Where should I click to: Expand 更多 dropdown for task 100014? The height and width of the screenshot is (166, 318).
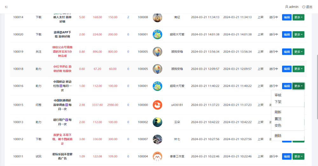(298, 17)
